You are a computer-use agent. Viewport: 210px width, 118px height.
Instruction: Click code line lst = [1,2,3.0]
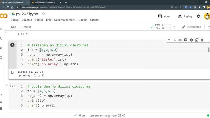42,50
